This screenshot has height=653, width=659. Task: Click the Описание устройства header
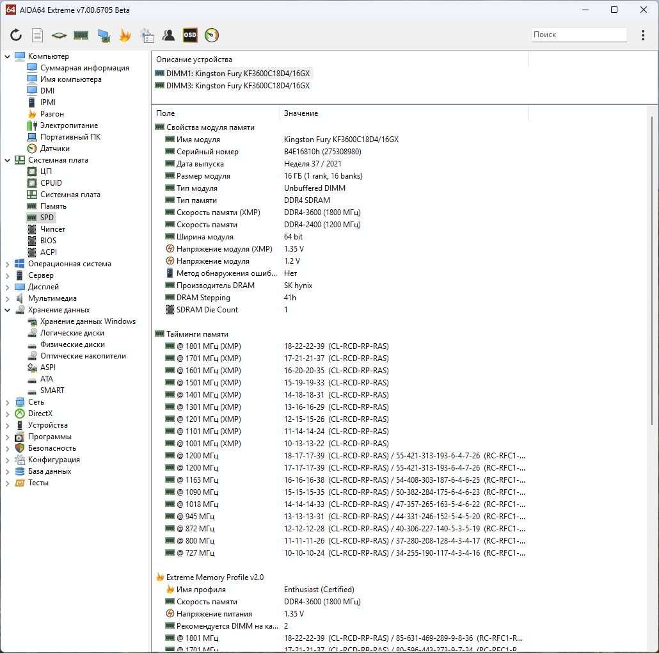340,60
